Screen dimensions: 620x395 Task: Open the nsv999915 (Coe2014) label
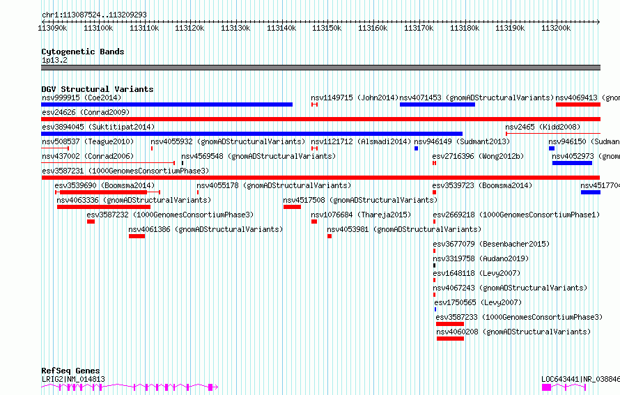tap(82, 98)
